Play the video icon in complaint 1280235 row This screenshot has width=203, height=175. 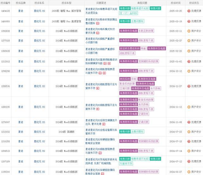coord(98,109)
